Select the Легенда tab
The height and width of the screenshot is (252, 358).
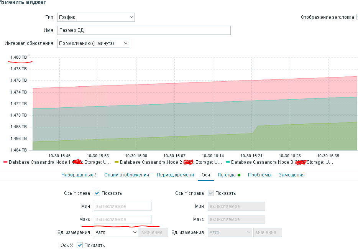pos(227,175)
